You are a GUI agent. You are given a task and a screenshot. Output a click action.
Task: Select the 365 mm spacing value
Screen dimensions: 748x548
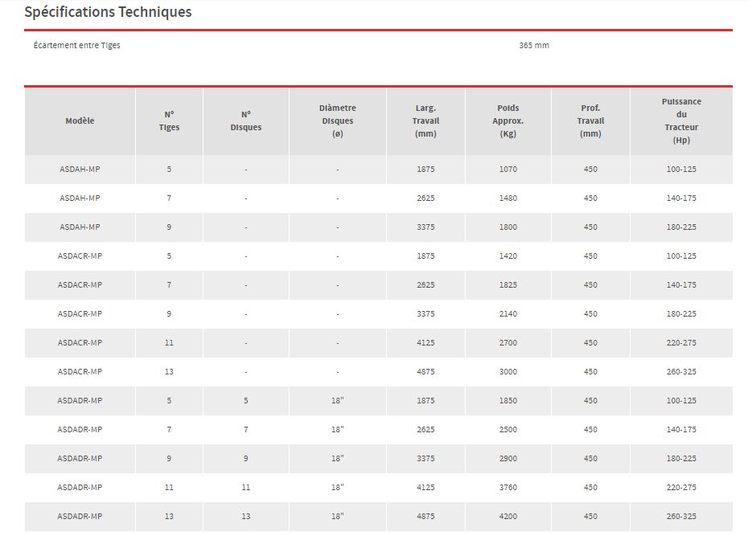(x=534, y=45)
